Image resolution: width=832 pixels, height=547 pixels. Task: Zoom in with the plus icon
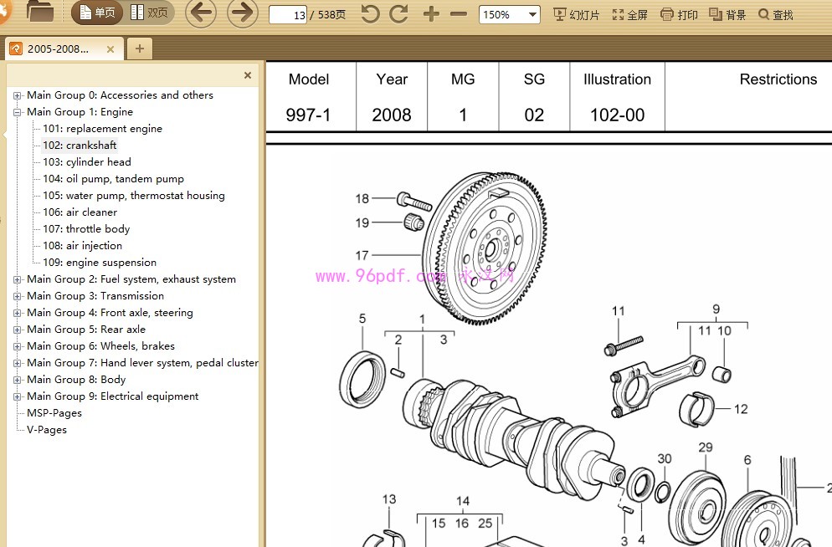[x=431, y=14]
